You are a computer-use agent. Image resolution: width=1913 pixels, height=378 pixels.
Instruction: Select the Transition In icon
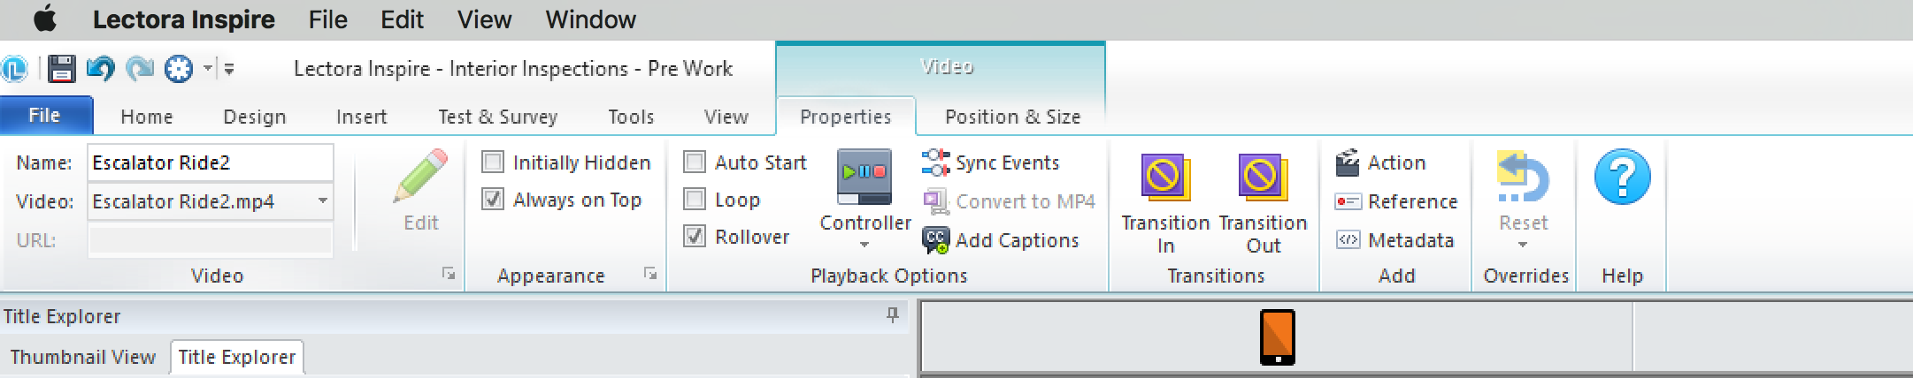tap(1165, 178)
